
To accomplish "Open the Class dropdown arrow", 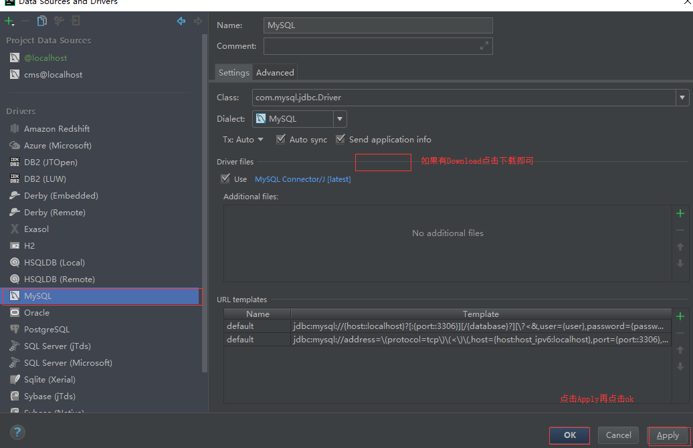I will pos(682,98).
